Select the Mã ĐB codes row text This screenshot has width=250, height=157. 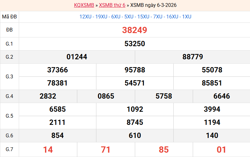(x=135, y=17)
